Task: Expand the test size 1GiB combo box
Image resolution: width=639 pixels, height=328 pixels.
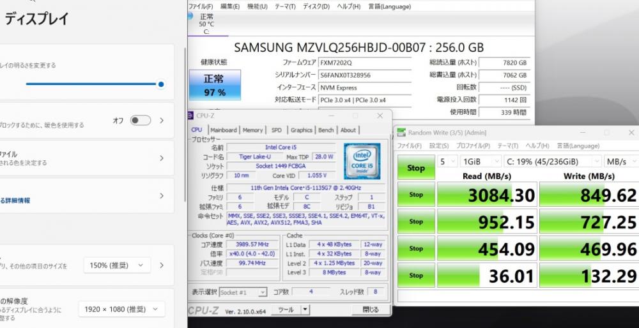Action: (x=481, y=161)
